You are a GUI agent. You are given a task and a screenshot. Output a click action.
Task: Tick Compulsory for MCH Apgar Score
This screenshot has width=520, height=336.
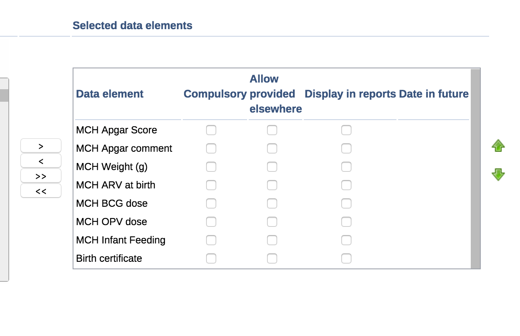(211, 130)
